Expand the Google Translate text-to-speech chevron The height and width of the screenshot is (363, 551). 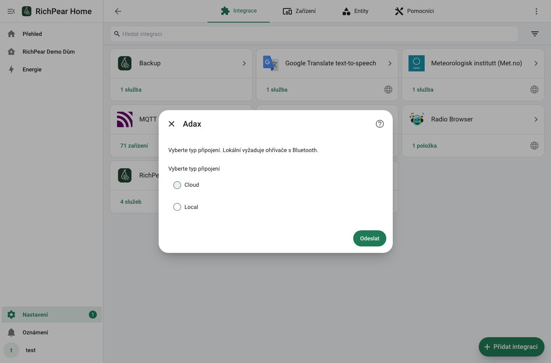390,63
